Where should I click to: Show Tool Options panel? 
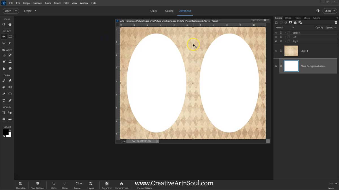click(37, 185)
